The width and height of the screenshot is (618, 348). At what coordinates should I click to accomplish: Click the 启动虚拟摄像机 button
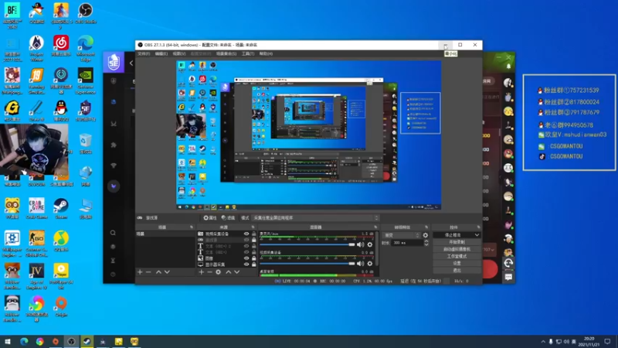pyautogui.click(x=457, y=249)
